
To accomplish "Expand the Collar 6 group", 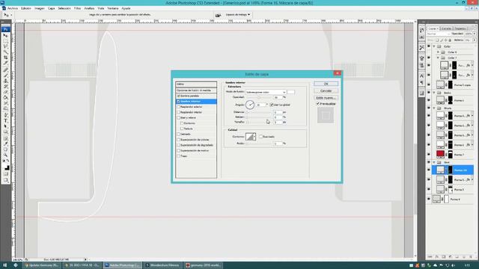I will coord(438,52).
